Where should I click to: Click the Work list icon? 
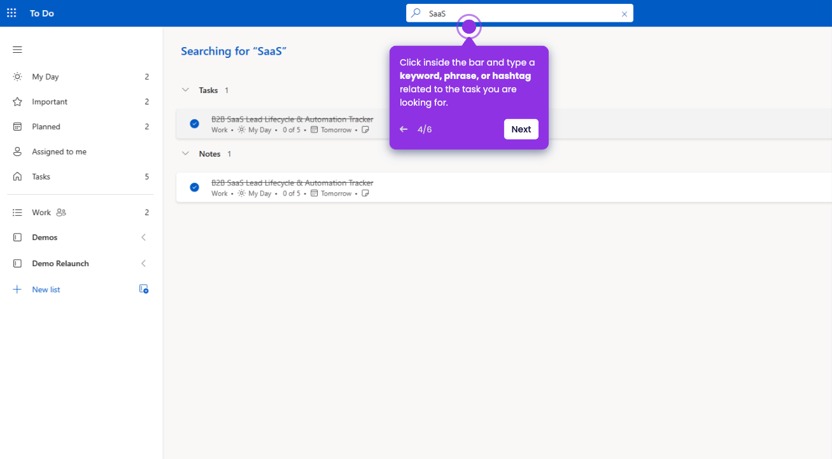pyautogui.click(x=17, y=213)
